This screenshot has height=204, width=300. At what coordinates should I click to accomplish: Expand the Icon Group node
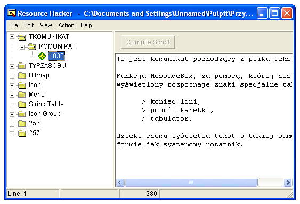pyautogui.click(x=12, y=114)
